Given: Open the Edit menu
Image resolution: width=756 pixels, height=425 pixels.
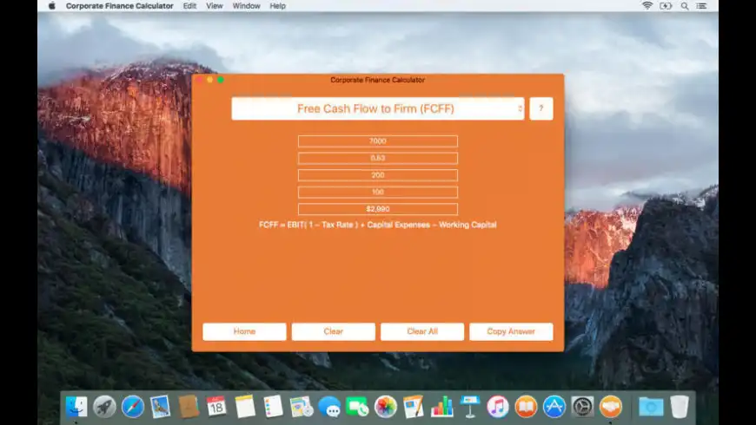Looking at the screenshot, I should coord(189,6).
